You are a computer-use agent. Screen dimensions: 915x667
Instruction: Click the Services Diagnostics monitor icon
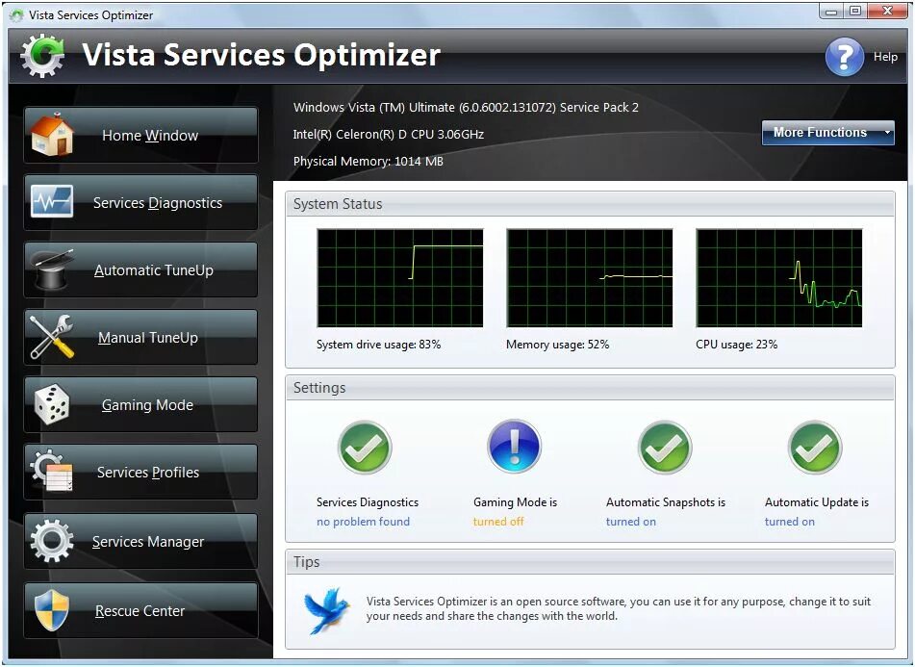click(x=51, y=202)
